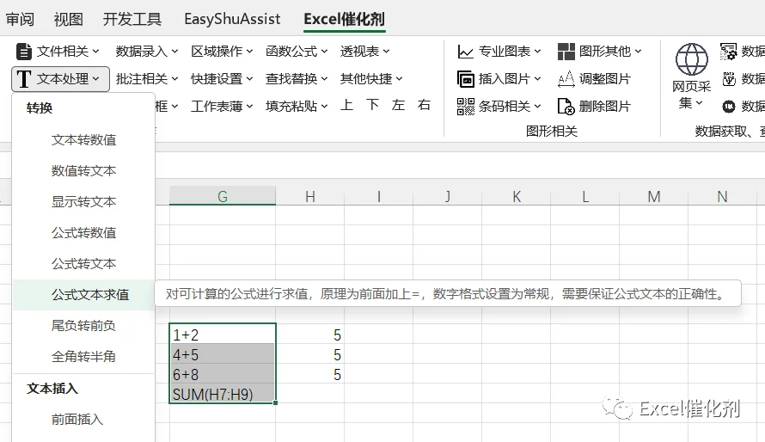Click the cell containing SUM(H7:H9)
The width and height of the screenshot is (765, 442).
point(223,394)
